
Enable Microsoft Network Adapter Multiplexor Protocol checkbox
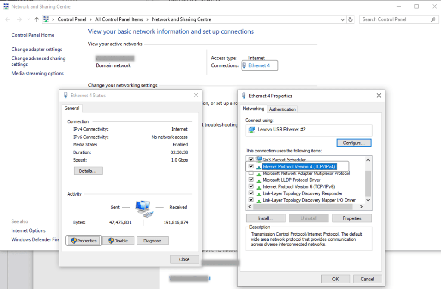coord(251,173)
